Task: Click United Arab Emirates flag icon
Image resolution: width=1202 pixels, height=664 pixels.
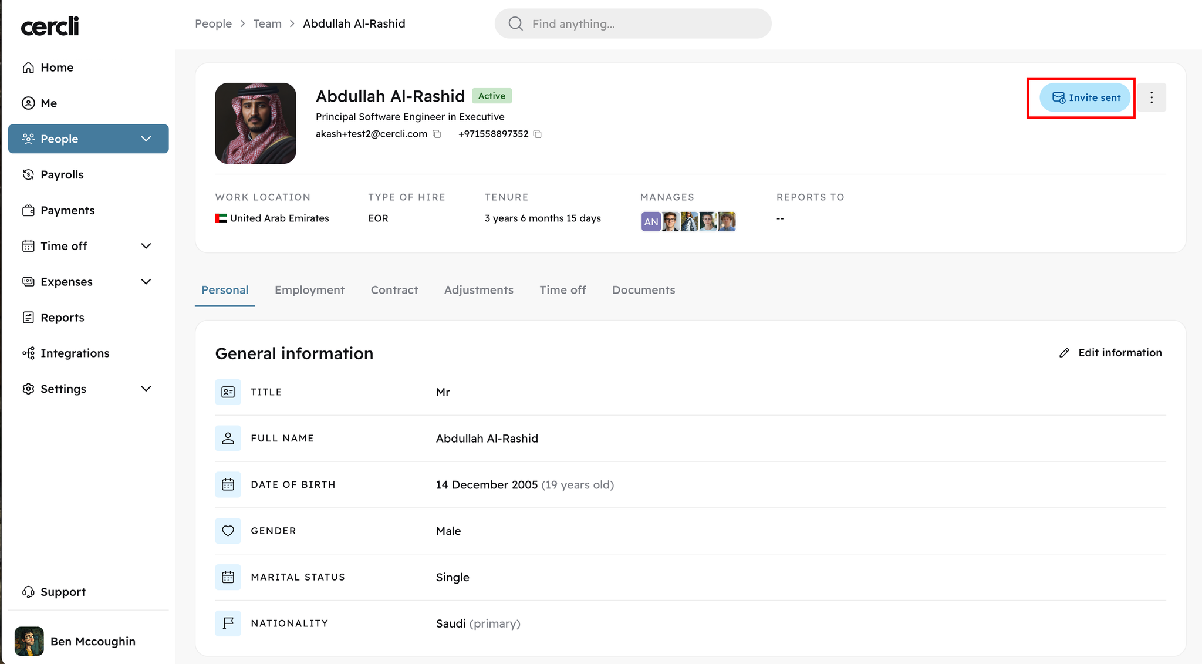Action: point(221,218)
